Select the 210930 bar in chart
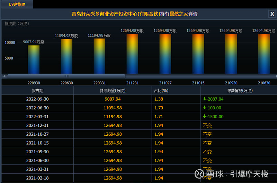 [231, 54]
